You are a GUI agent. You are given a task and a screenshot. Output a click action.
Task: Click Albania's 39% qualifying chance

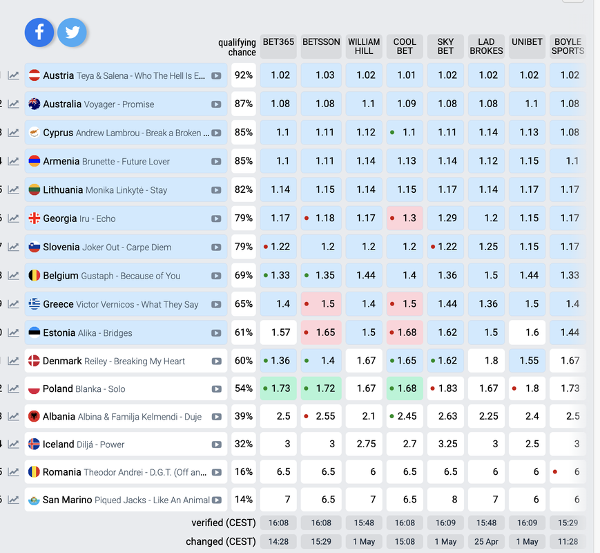244,416
